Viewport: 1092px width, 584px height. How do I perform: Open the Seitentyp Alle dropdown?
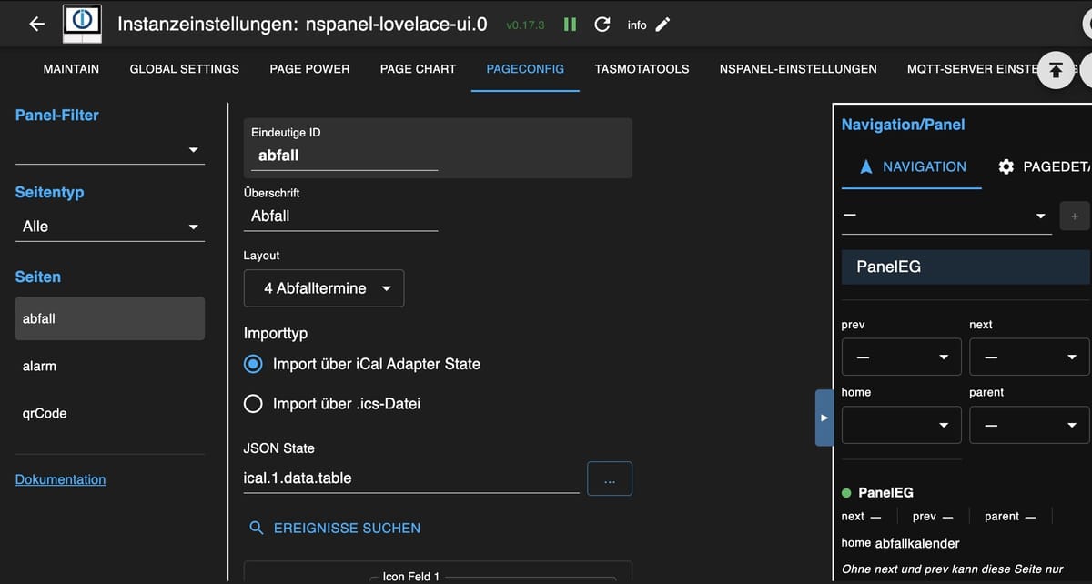coord(109,227)
